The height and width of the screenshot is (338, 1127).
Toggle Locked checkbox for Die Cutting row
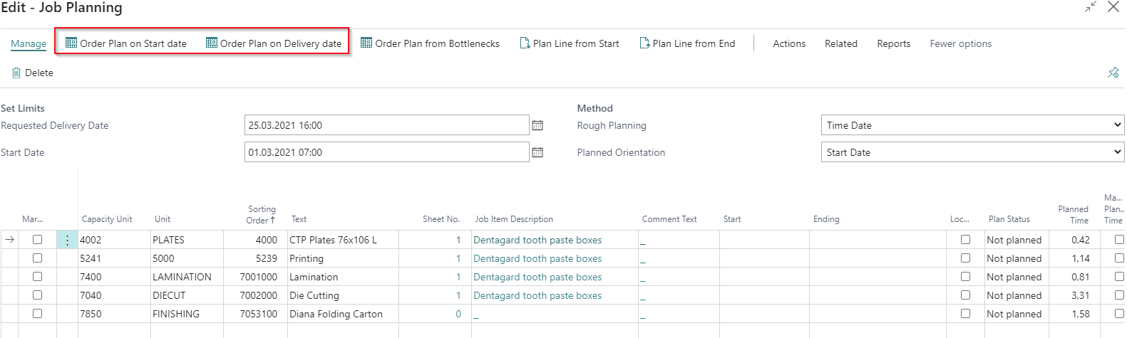(x=966, y=295)
